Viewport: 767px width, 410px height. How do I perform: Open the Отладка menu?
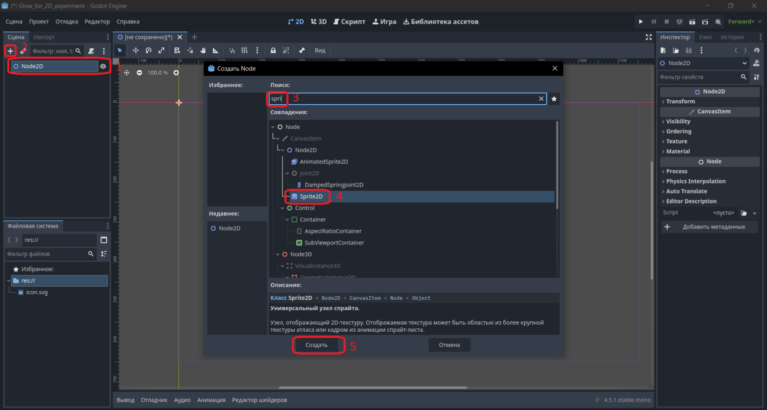(x=66, y=21)
